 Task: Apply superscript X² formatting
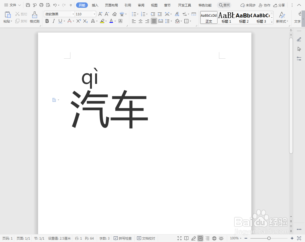[x=78, y=21]
